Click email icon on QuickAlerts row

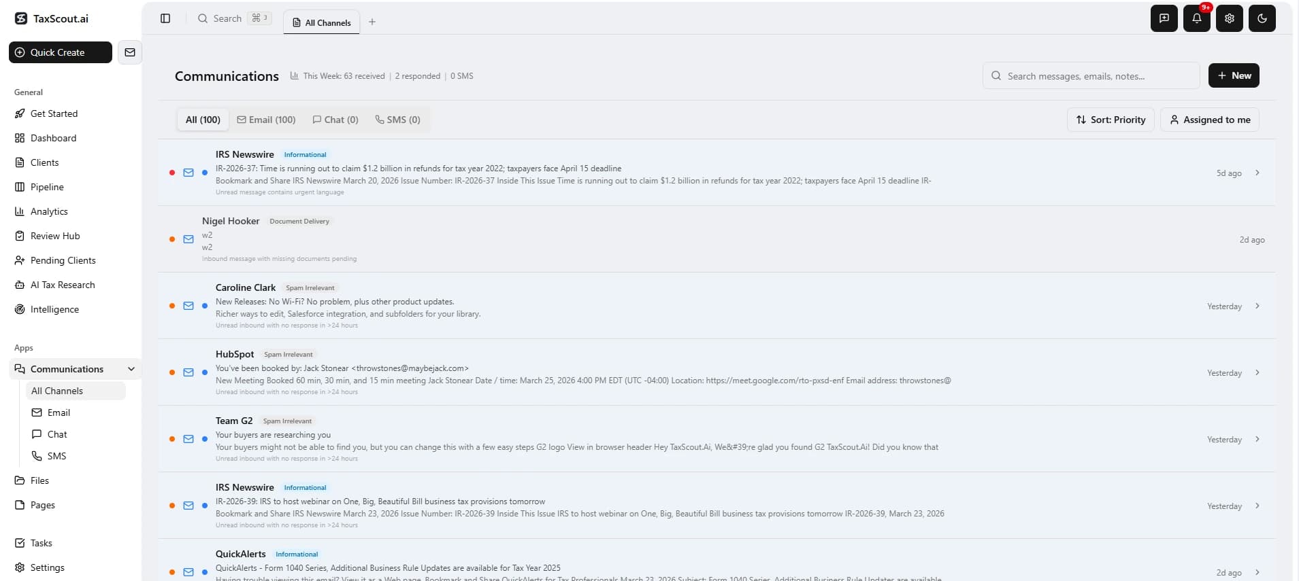pos(188,572)
